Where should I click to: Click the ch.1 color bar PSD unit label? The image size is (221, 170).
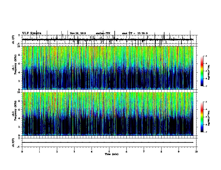point(209,72)
